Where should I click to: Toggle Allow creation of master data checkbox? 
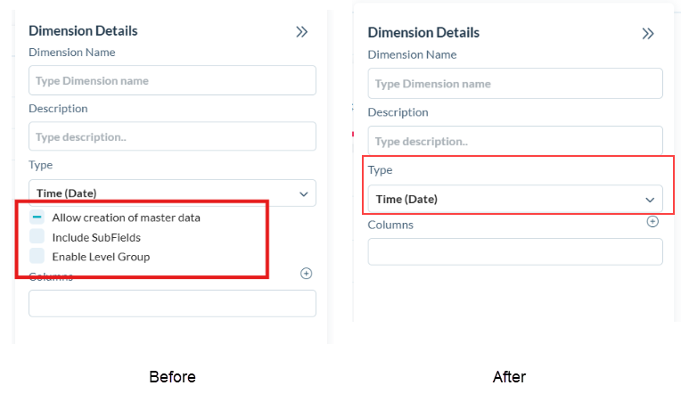37,217
